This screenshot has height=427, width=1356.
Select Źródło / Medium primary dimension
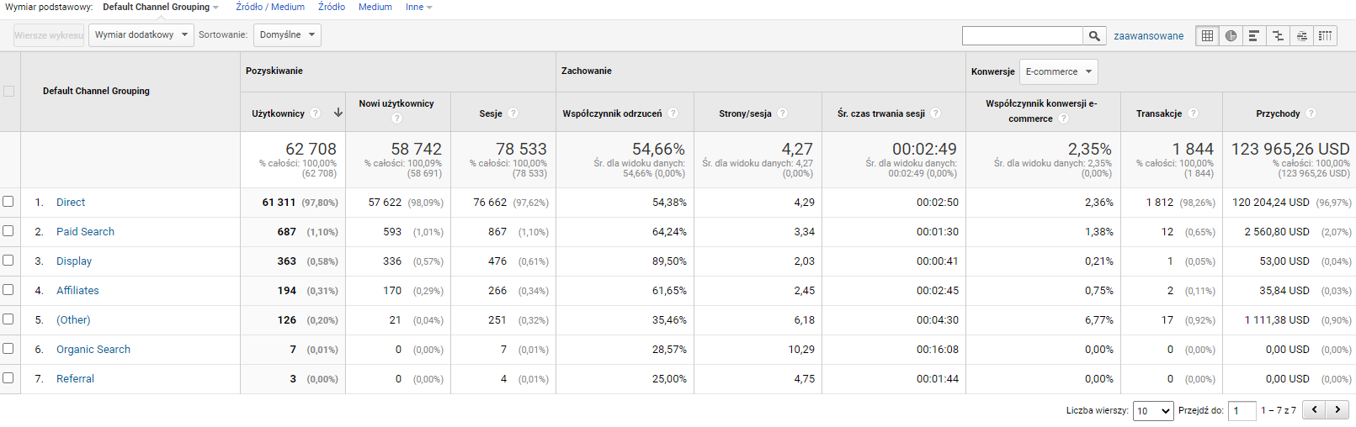[270, 7]
